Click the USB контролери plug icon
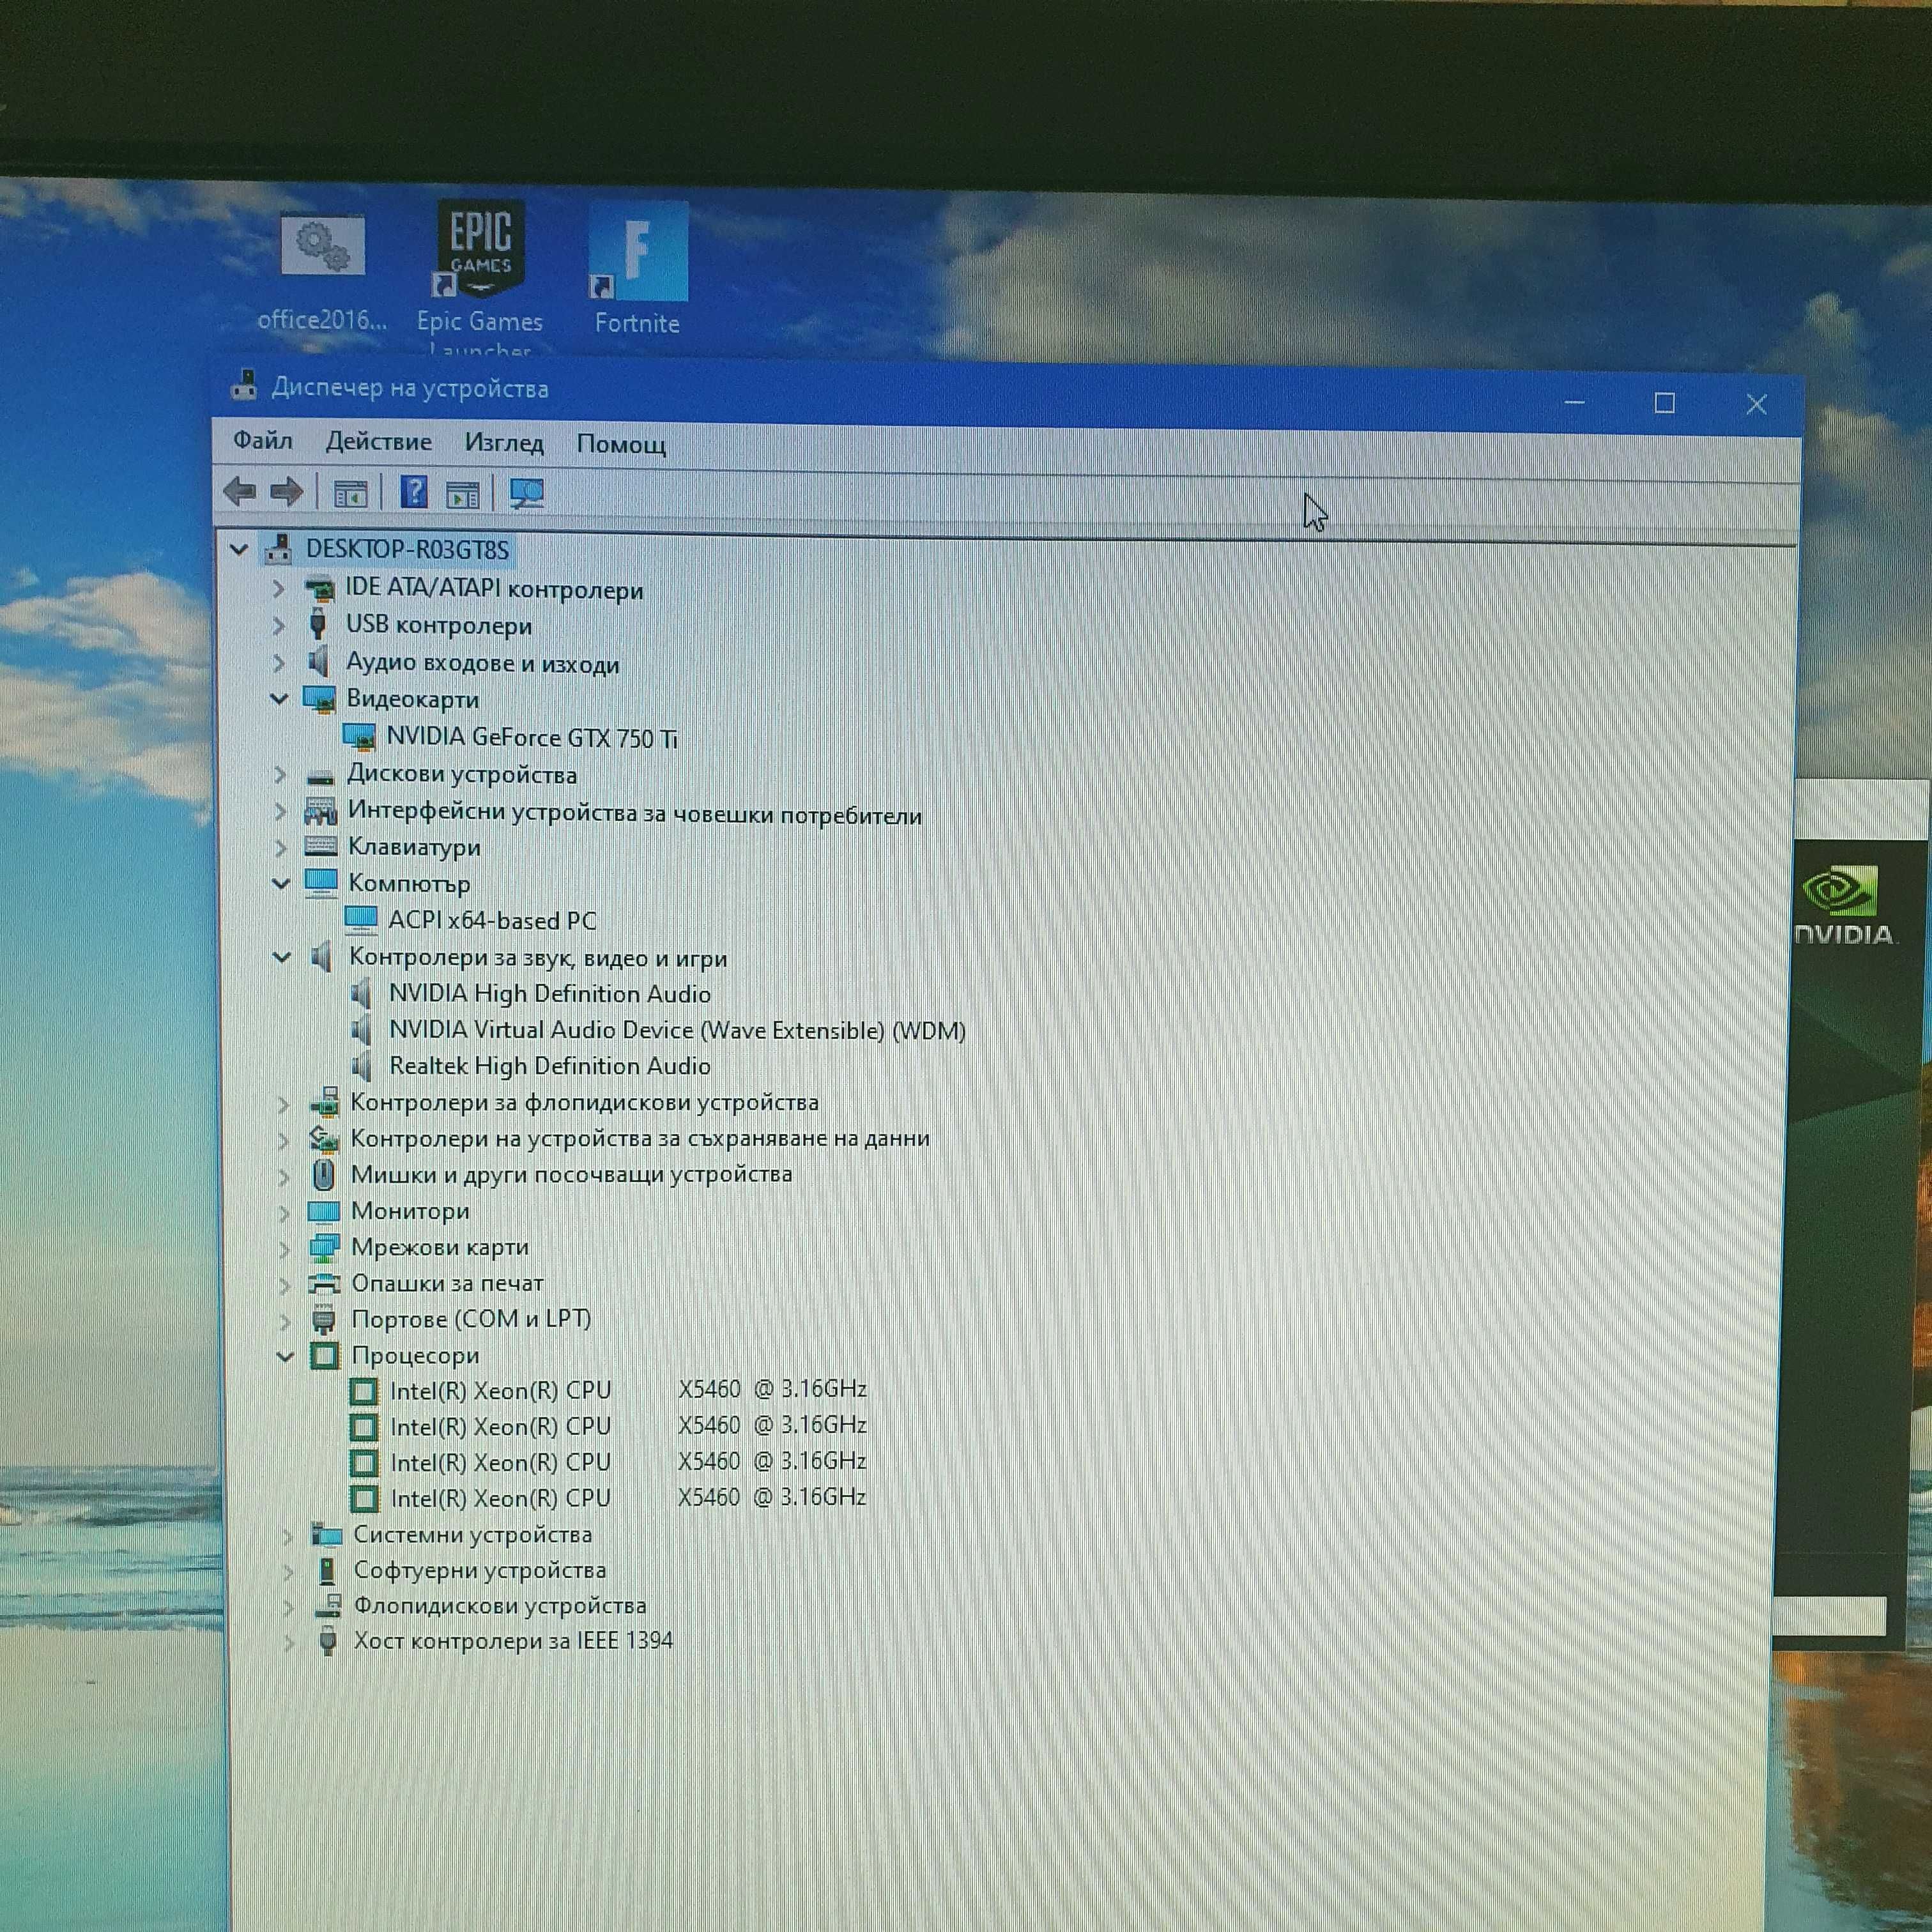This screenshot has height=1932, width=1932. point(318,624)
